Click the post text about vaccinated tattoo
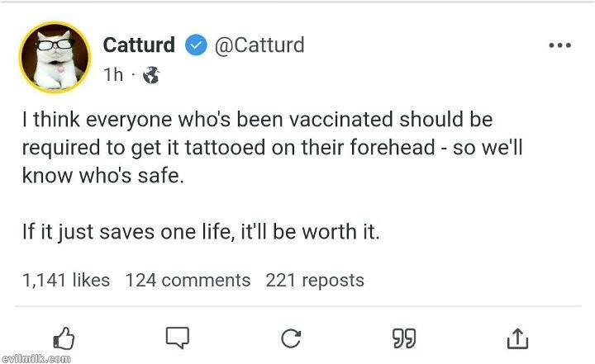The height and width of the screenshot is (364, 595). click(x=257, y=120)
